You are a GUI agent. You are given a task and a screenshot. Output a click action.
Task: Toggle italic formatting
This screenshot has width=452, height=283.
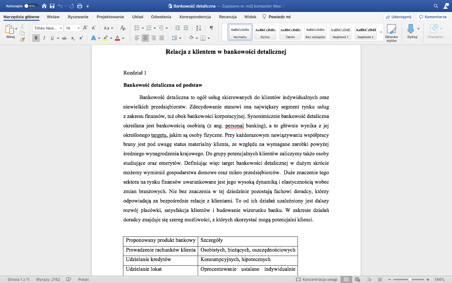point(44,38)
